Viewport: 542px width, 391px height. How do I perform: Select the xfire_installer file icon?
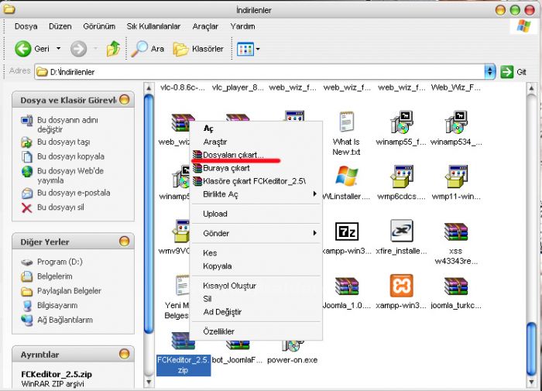[401, 232]
